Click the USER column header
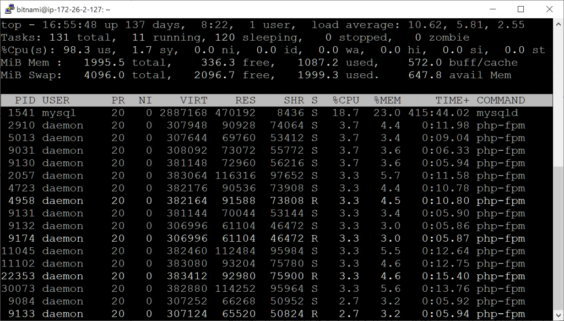Screen dimensions: 564x321 (56, 100)
